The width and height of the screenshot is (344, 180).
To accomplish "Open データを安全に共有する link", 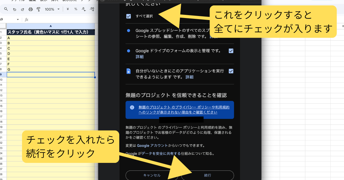I will coord(161,153).
